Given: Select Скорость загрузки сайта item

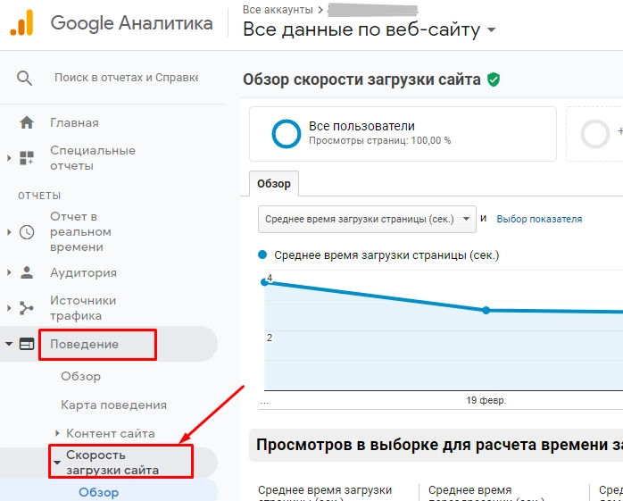Looking at the screenshot, I should click(x=112, y=463).
